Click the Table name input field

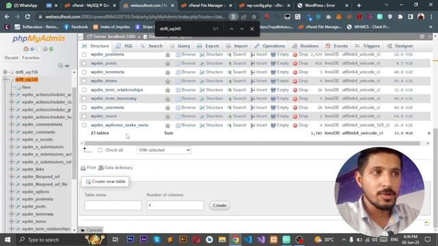113,205
